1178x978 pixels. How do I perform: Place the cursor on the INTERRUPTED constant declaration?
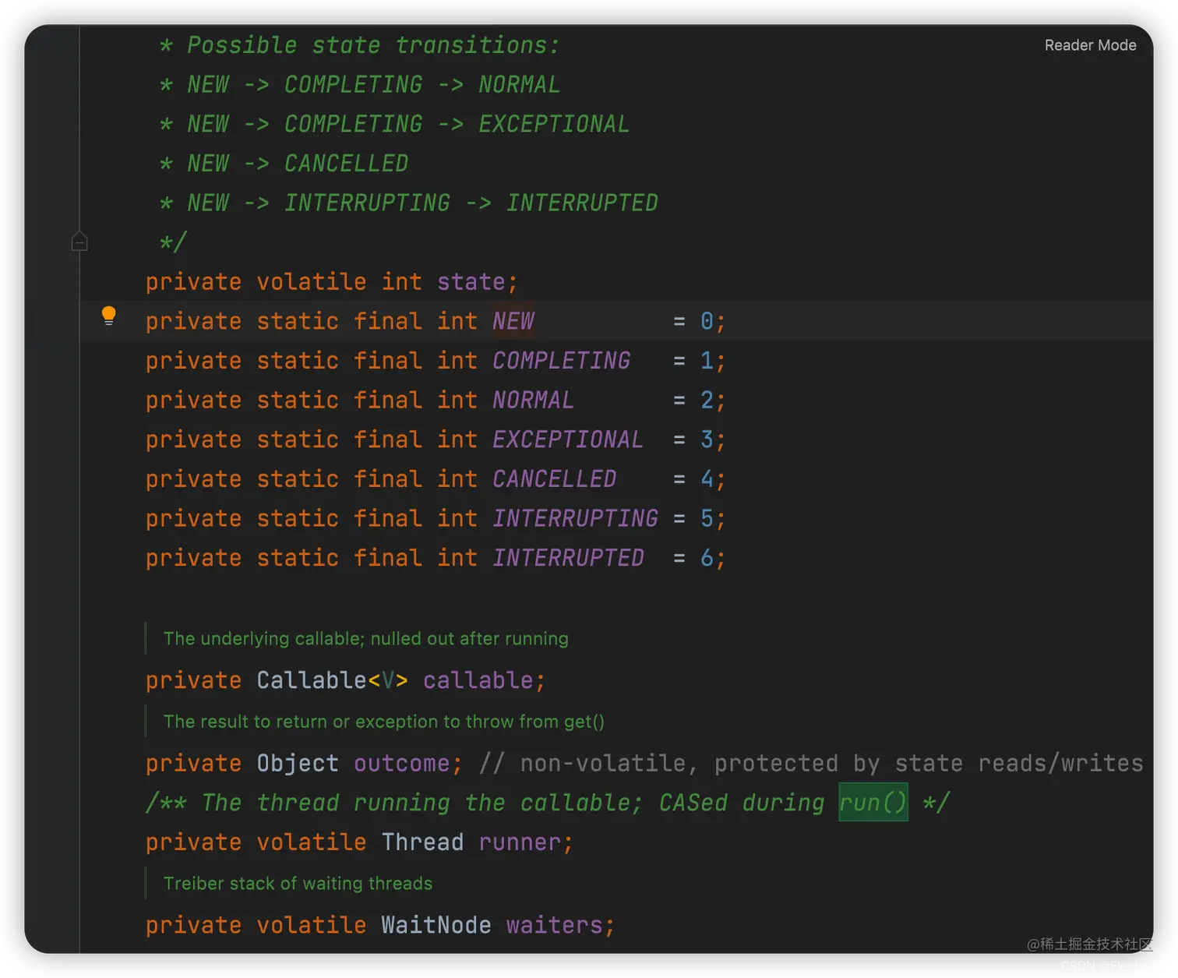pyautogui.click(x=568, y=558)
